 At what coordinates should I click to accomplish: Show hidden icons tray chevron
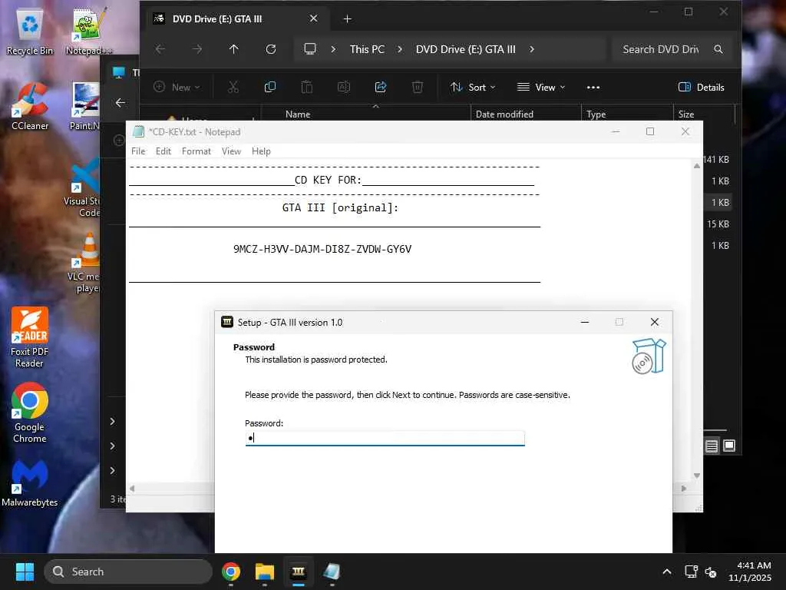coord(667,572)
